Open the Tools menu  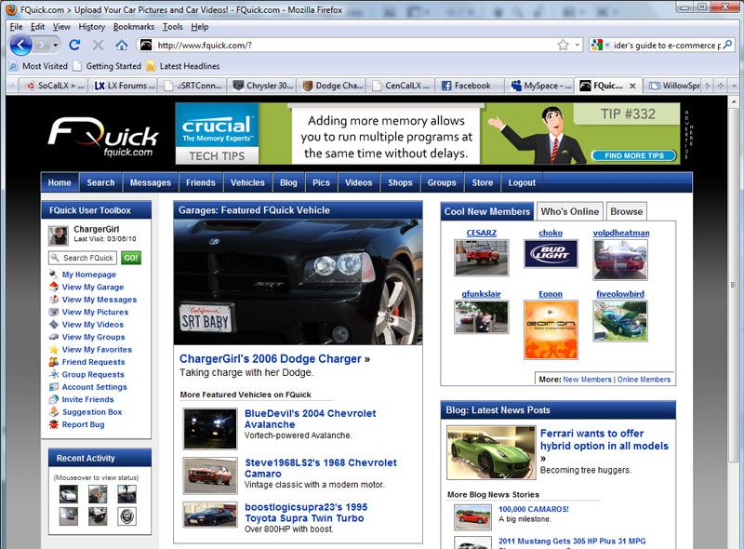click(173, 27)
